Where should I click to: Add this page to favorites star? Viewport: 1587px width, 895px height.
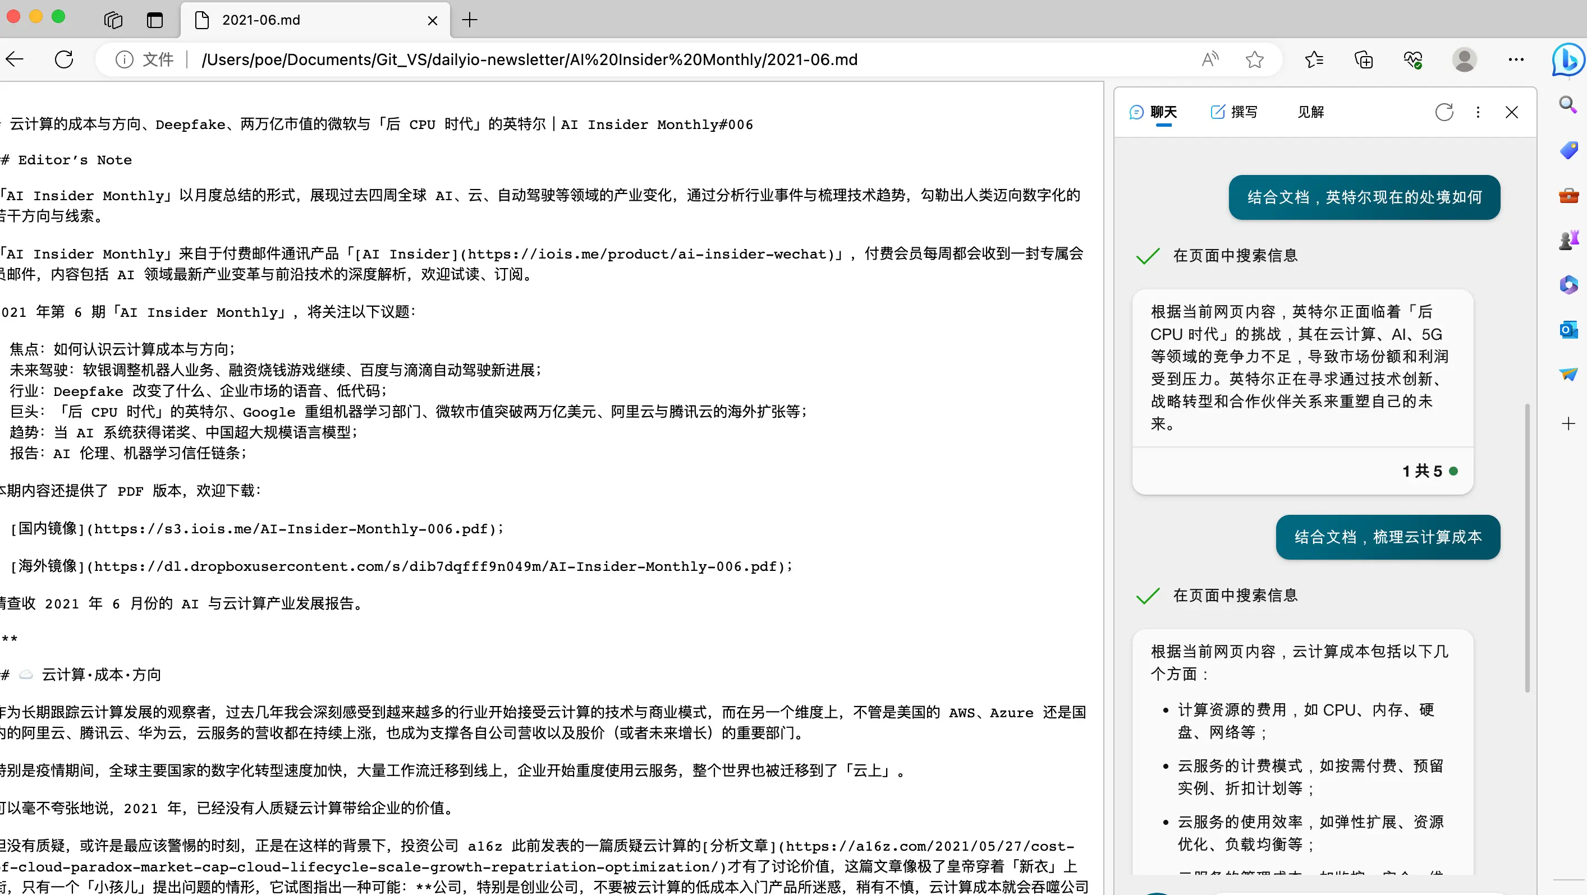[1254, 59]
